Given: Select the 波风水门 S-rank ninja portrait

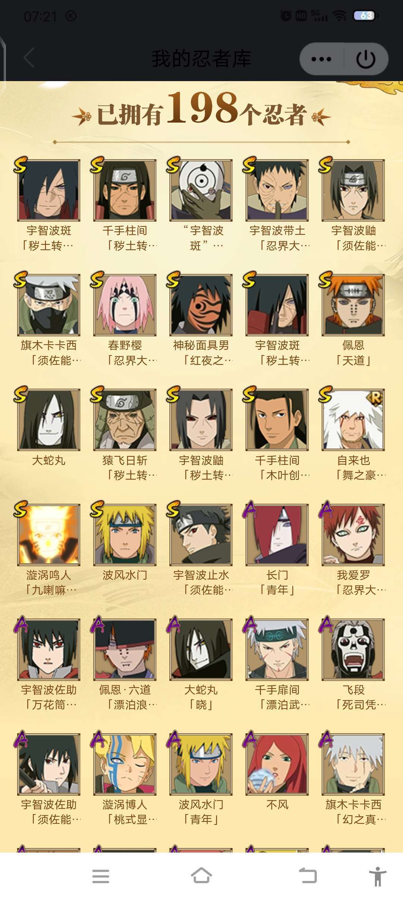Looking at the screenshot, I should 125,534.
